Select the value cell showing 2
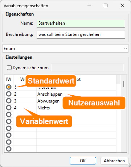Image resolution: width=131 pixels, height=167 pixels. 25,94
